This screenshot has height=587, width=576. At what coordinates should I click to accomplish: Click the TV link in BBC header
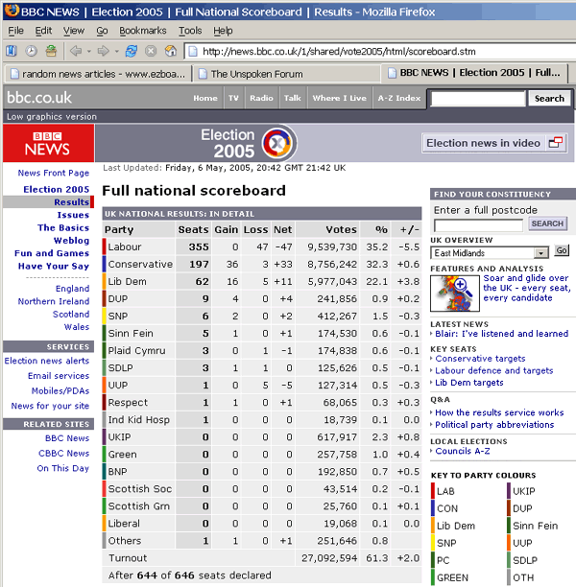233,98
